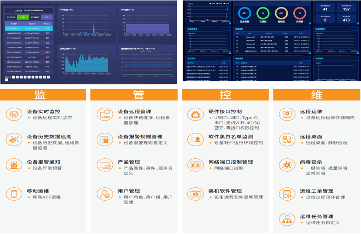
Task: Click the 远程桌面 icon
Action: [x=286, y=139]
